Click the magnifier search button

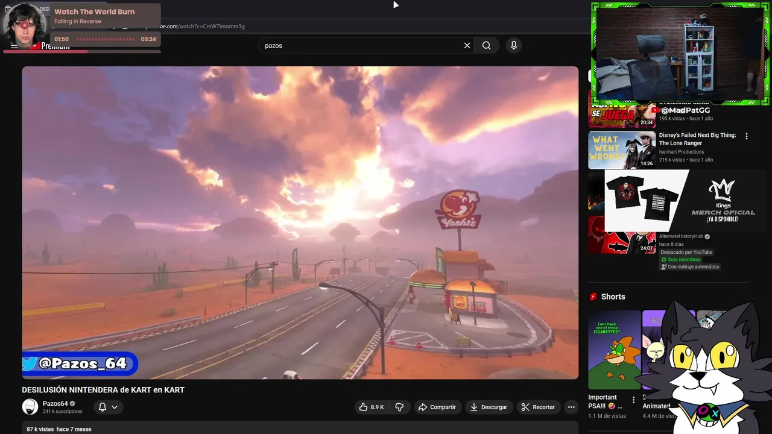(x=486, y=45)
